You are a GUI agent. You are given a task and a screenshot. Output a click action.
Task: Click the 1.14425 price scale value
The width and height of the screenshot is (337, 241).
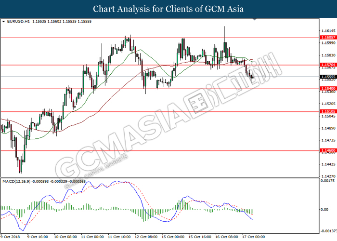point(328,164)
